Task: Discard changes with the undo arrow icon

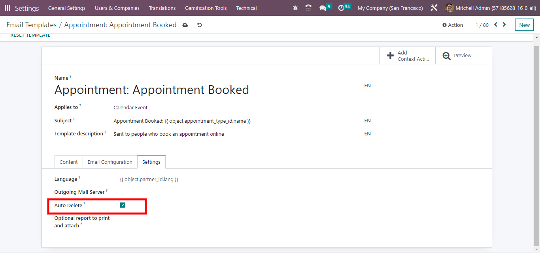Action: coord(200,25)
